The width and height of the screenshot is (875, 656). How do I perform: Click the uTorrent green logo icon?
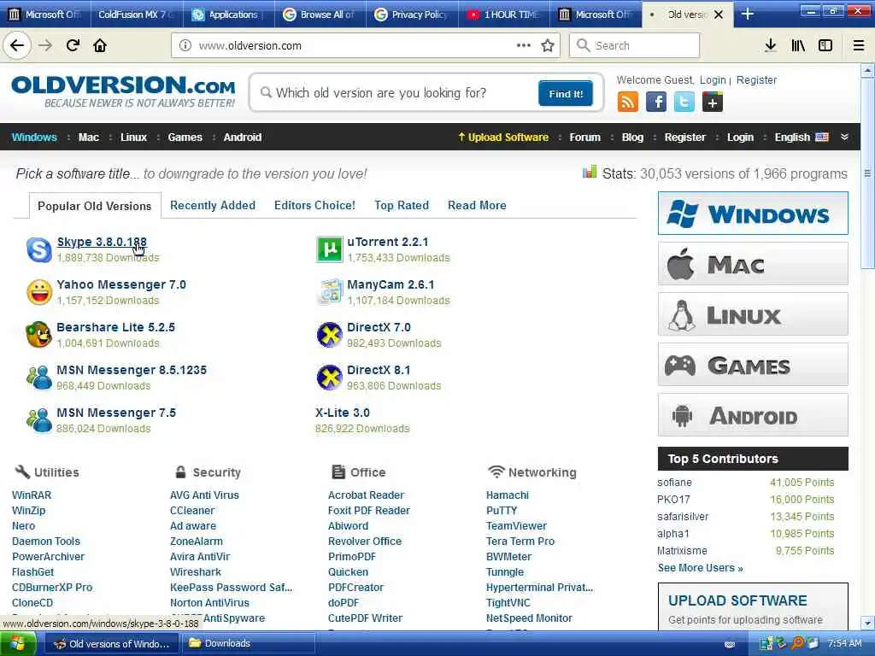(x=329, y=249)
